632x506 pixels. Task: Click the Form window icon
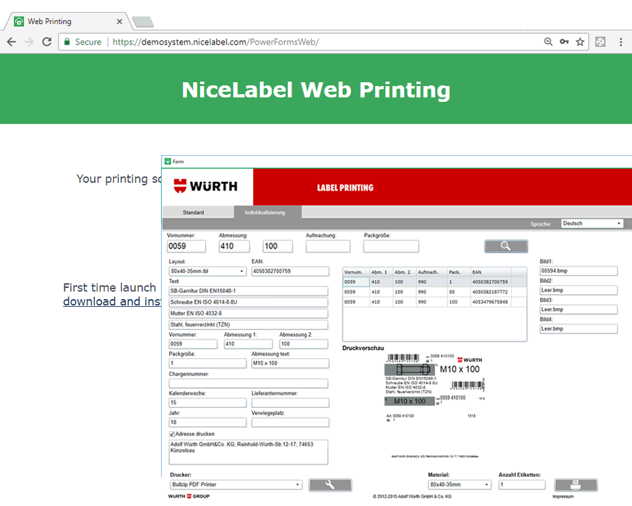(167, 161)
